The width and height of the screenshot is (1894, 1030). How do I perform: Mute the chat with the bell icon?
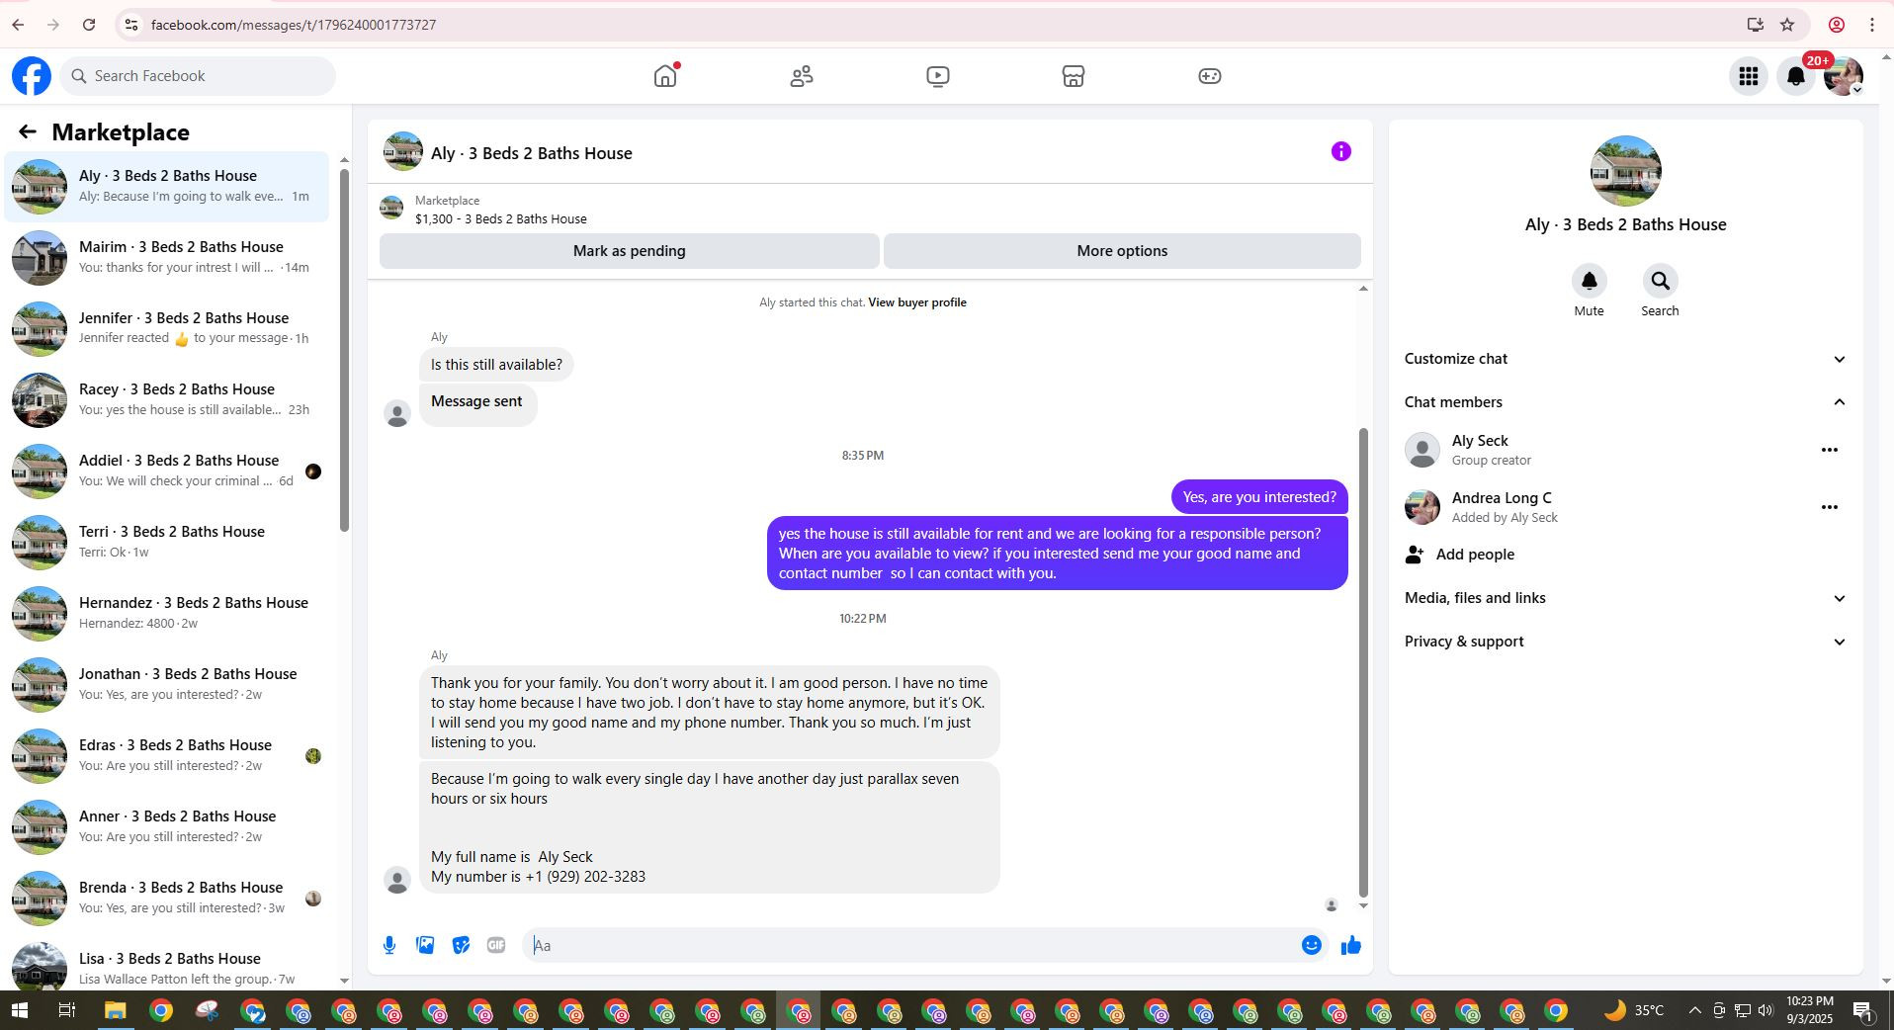1589,282
